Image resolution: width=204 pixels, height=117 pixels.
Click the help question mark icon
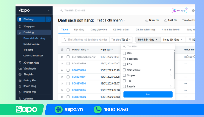click(x=193, y=10)
